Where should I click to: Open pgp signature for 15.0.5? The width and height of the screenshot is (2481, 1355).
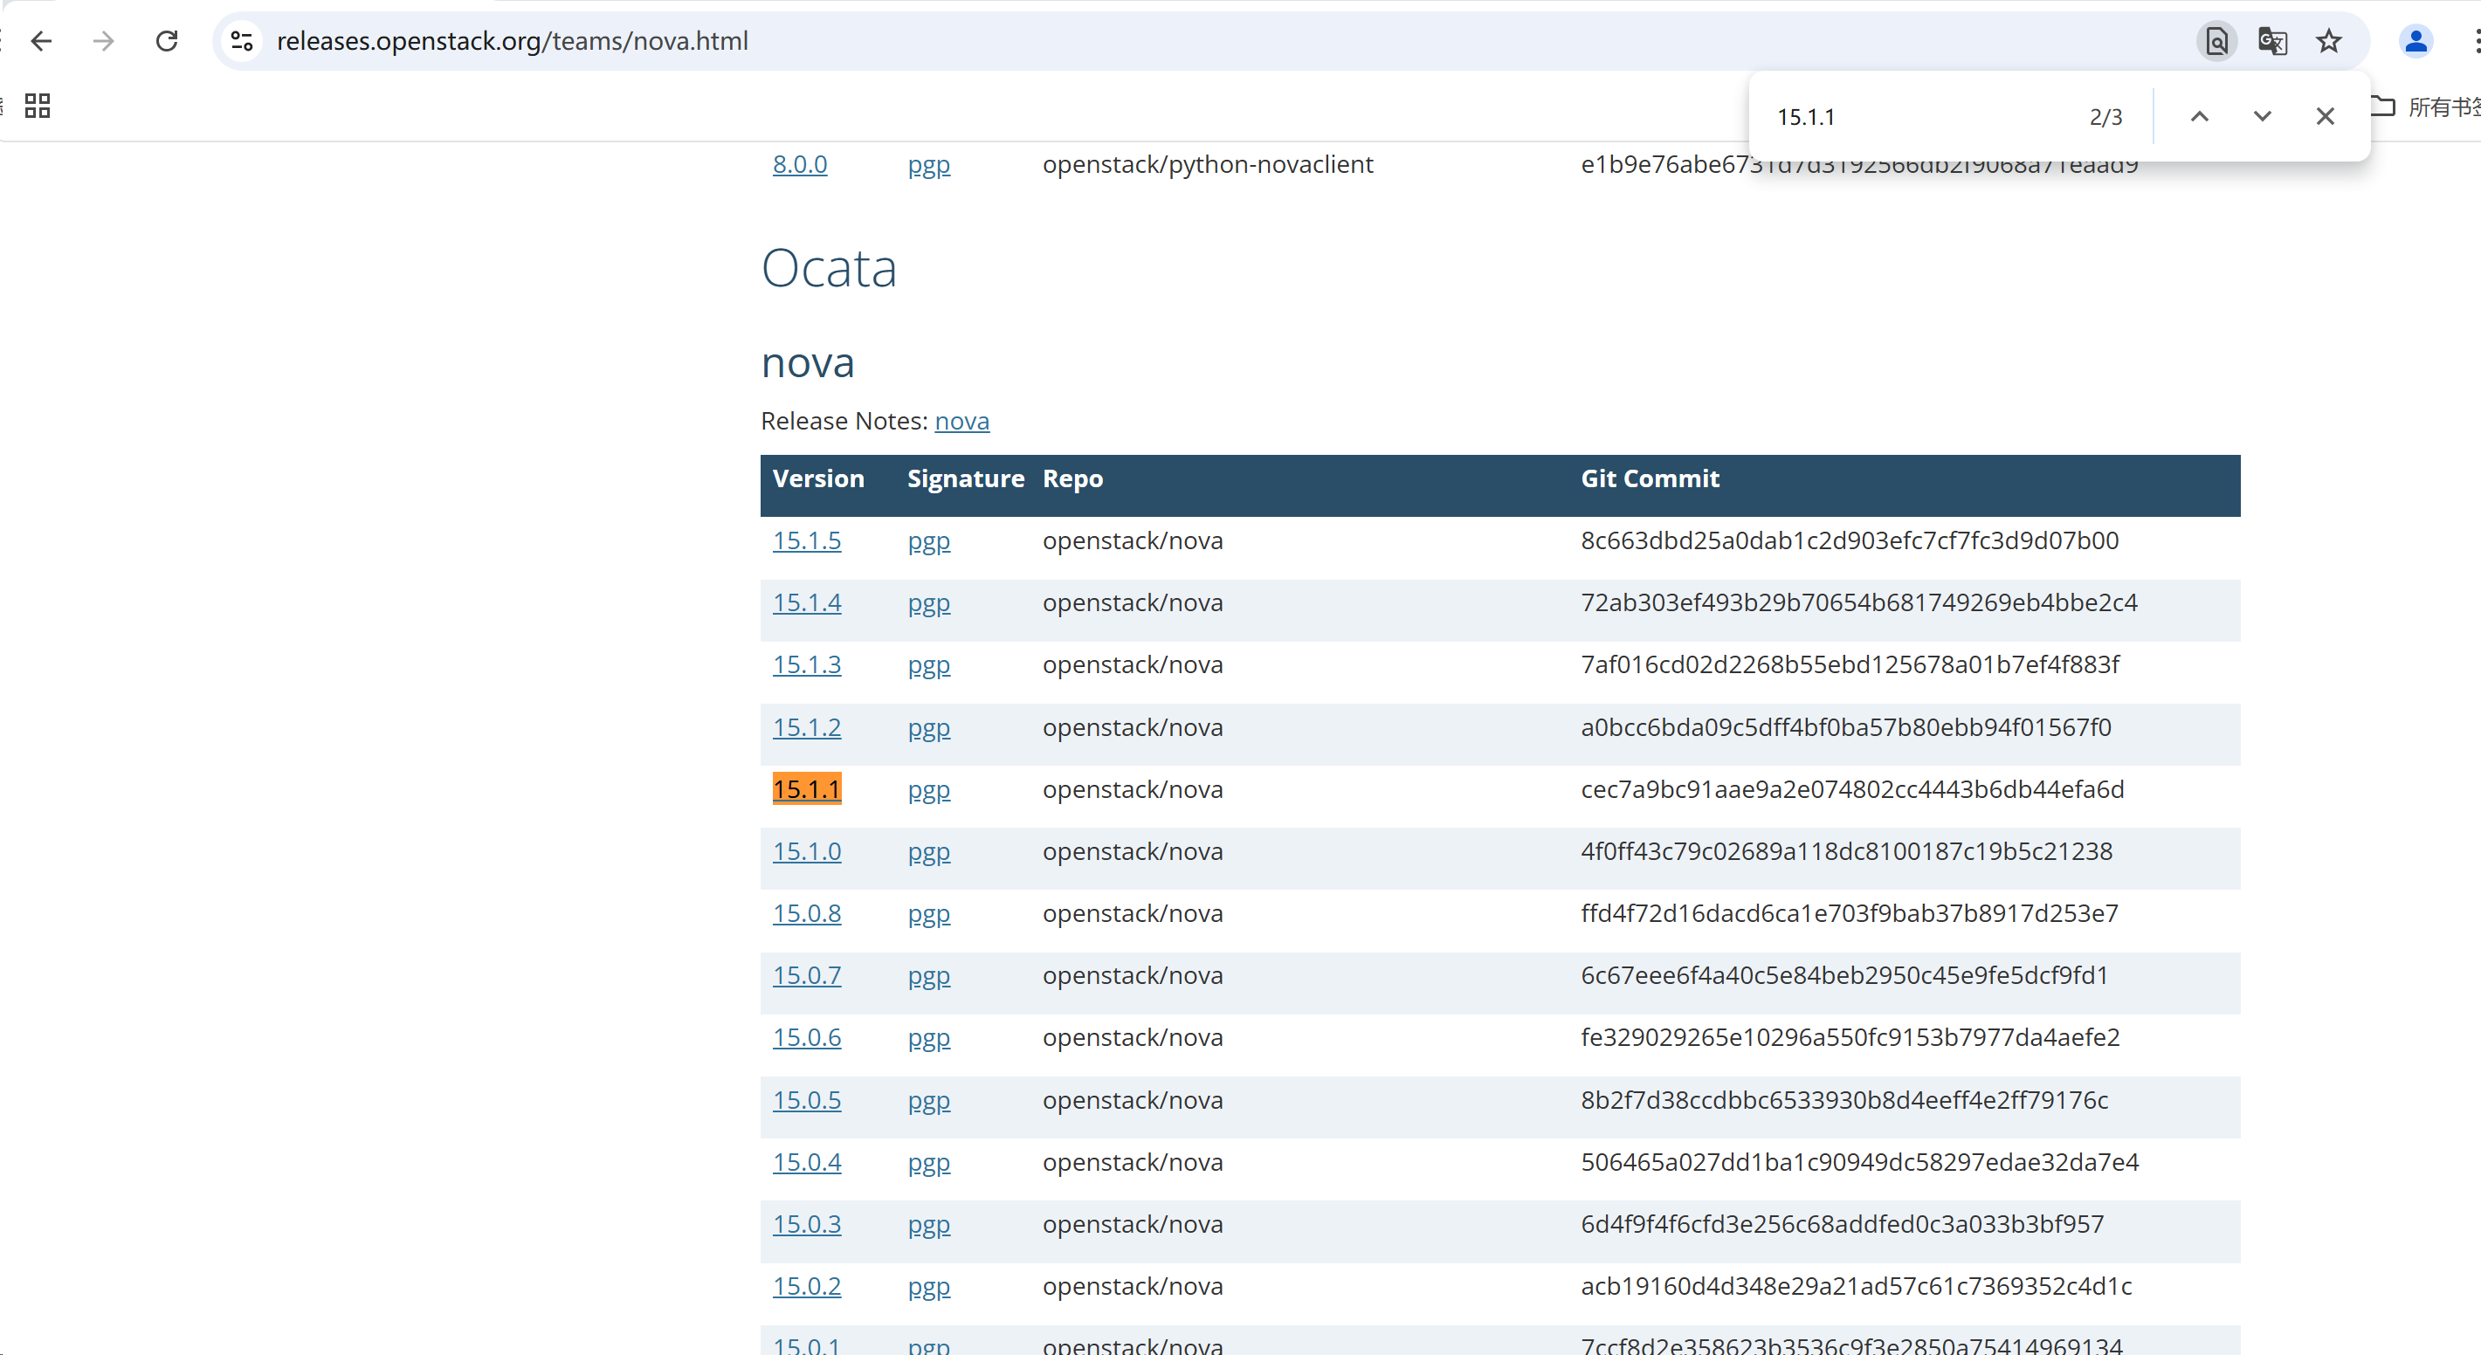(928, 1102)
